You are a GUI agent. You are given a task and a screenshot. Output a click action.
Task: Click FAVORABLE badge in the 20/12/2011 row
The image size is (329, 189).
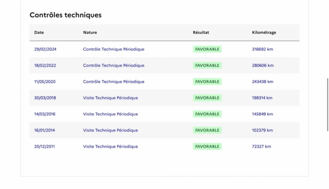(207, 146)
